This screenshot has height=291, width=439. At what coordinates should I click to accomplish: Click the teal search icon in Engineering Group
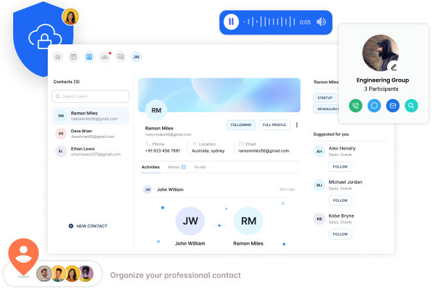[x=411, y=106]
